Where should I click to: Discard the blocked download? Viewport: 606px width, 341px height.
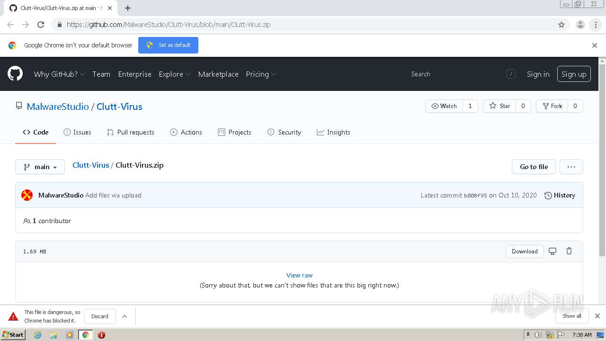tap(100, 316)
